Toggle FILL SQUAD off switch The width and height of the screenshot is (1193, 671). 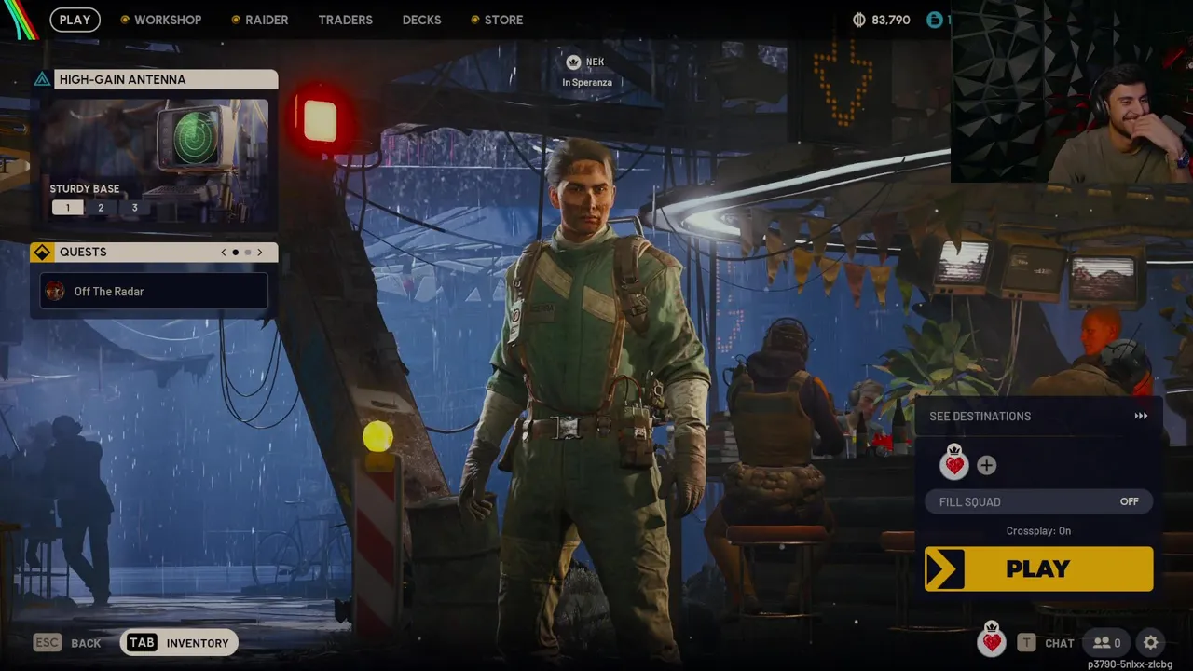click(1039, 501)
